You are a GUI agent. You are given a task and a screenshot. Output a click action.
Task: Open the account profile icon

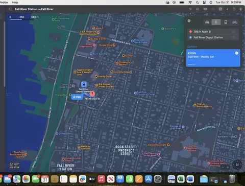240,9
